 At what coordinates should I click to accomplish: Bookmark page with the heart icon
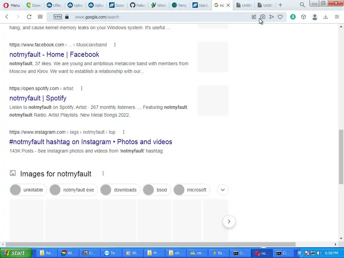(280, 17)
